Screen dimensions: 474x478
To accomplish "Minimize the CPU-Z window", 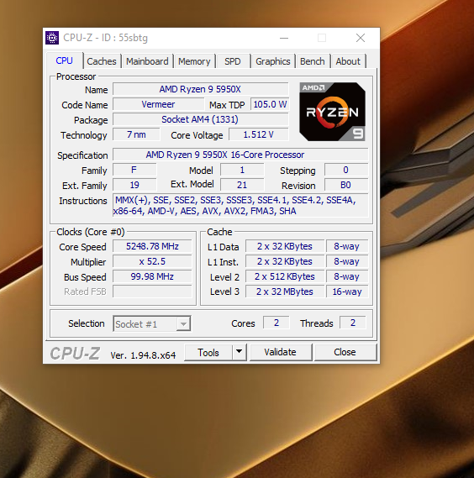I will (x=284, y=38).
